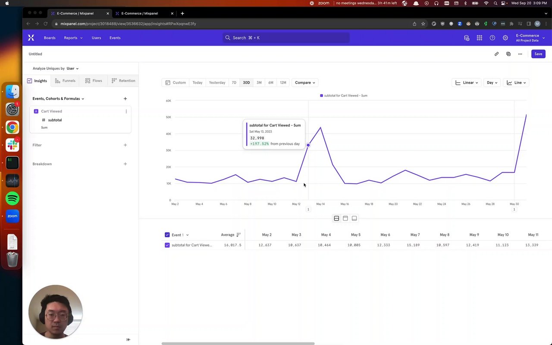Open the E-Commerce project switcher
Viewport: 552px width, 345px height.
[x=530, y=38]
